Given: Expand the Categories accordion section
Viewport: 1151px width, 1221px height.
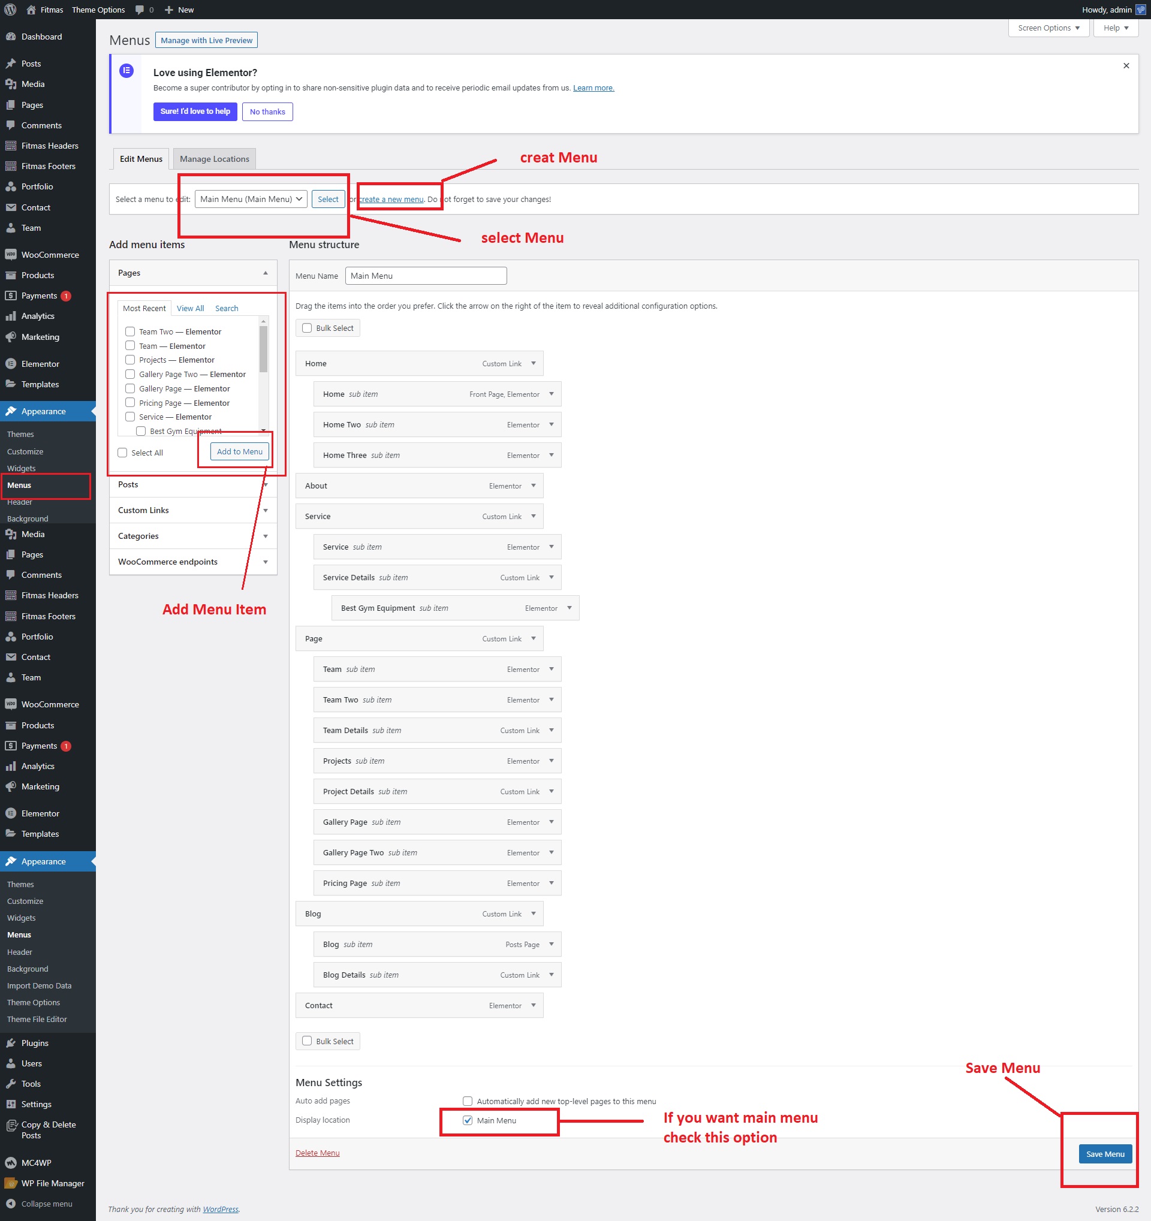Looking at the screenshot, I should [193, 536].
